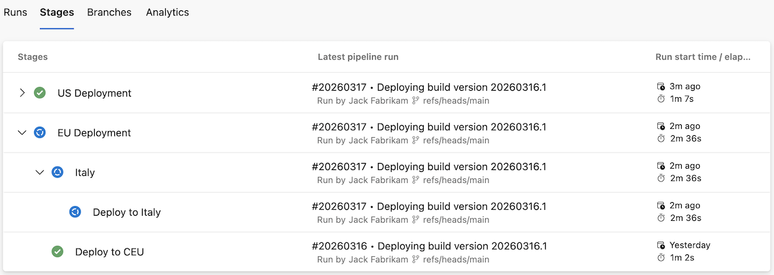Click the running status icon next to Italy

click(57, 173)
